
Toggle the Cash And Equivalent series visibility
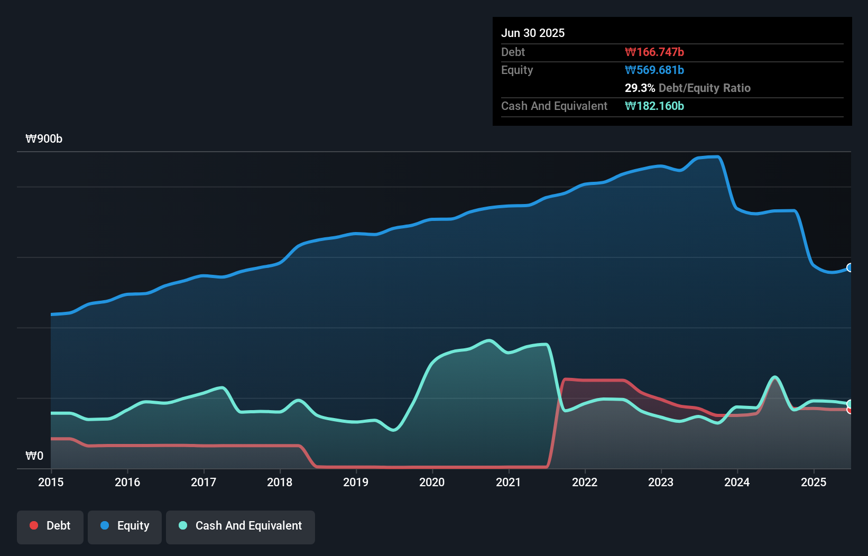pyautogui.click(x=241, y=526)
